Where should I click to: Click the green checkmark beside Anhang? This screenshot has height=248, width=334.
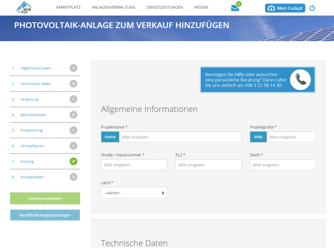(x=73, y=161)
